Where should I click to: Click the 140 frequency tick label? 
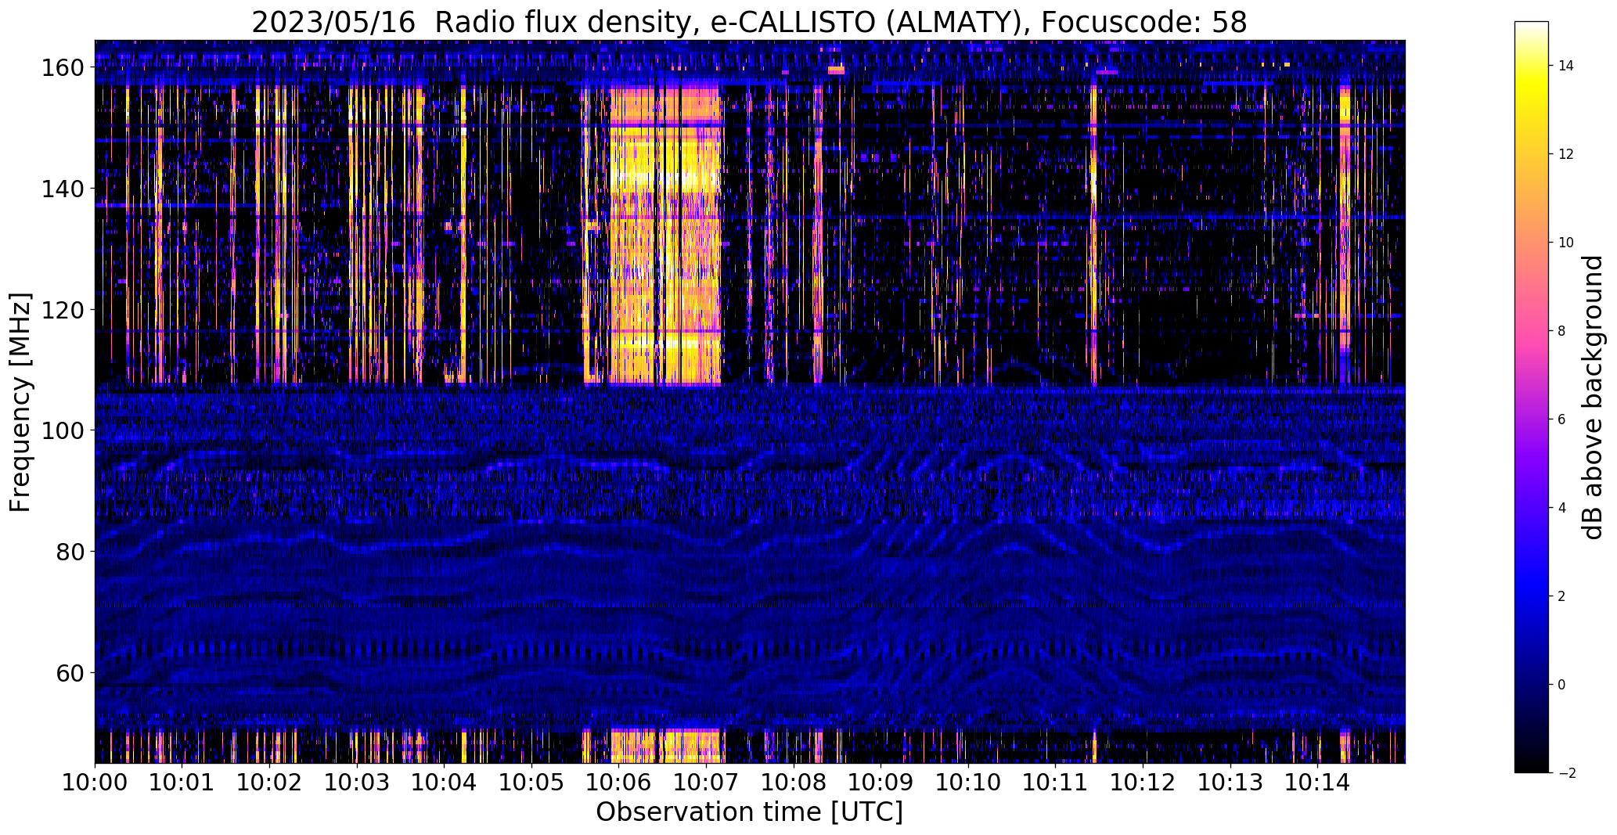pos(62,189)
